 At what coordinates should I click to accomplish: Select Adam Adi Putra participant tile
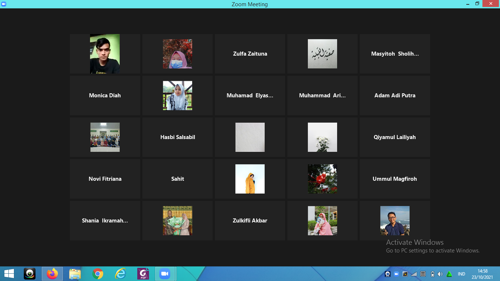click(395, 95)
